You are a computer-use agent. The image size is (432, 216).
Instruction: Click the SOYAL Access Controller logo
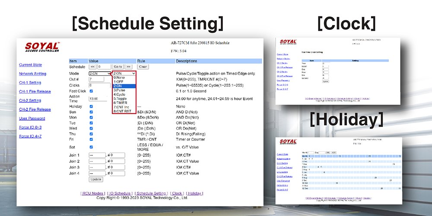[42, 47]
